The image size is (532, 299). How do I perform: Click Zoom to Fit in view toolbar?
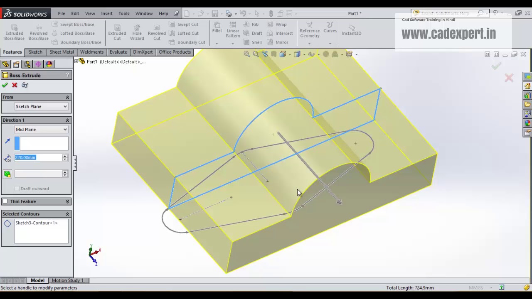coord(247,54)
